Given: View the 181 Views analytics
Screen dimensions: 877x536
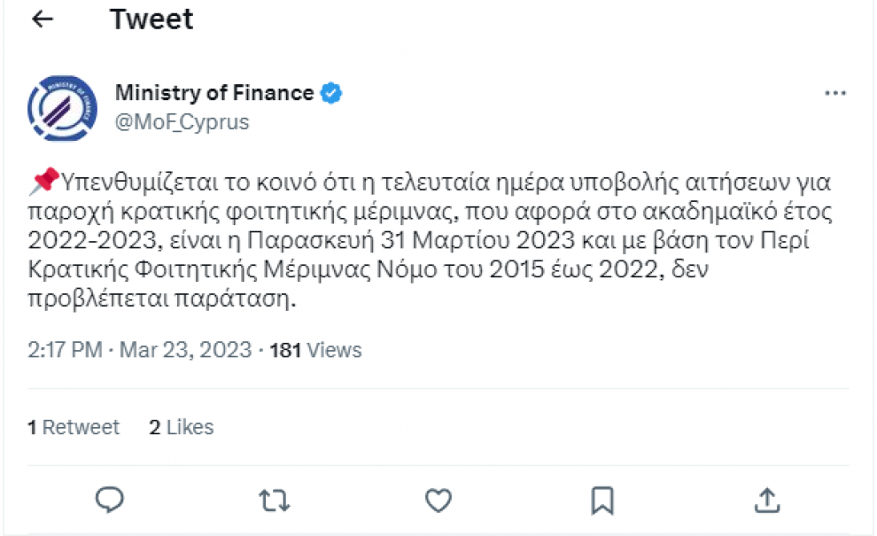Looking at the screenshot, I should (315, 350).
